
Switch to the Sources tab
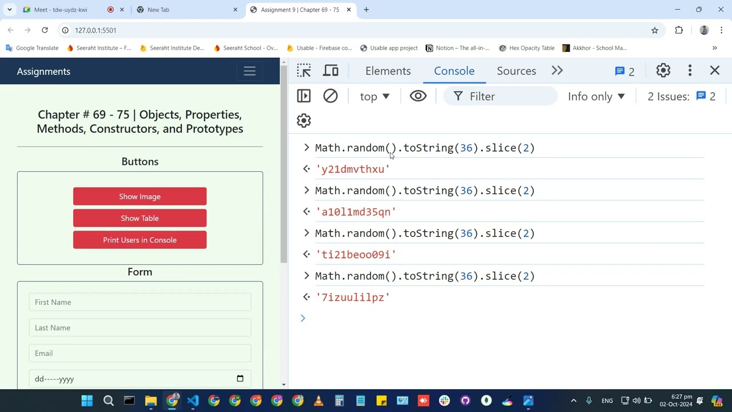click(x=516, y=71)
